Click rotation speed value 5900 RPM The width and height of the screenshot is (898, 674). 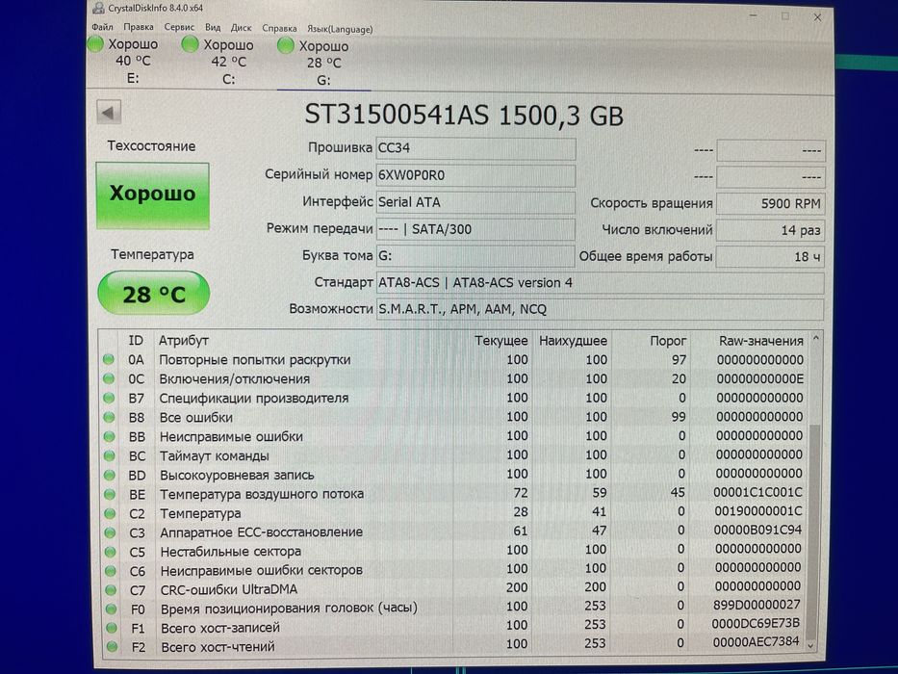770,203
